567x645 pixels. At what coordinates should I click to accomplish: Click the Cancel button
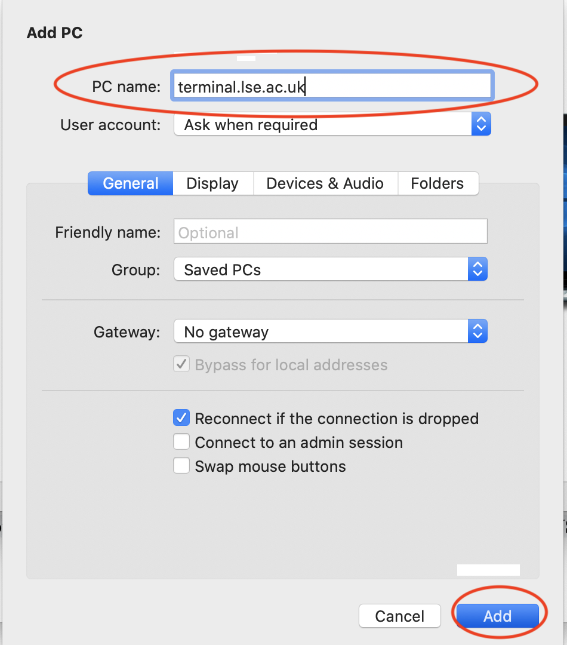click(399, 616)
